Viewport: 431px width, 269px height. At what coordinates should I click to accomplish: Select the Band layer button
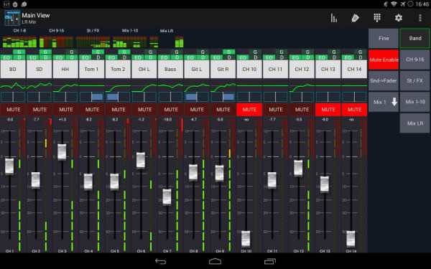click(x=414, y=38)
